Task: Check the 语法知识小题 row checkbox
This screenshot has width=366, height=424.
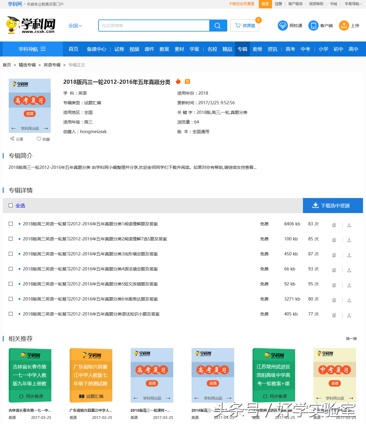Action: click(11, 314)
